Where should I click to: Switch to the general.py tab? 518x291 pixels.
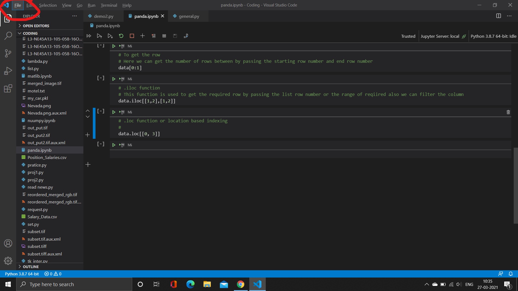pyautogui.click(x=189, y=16)
